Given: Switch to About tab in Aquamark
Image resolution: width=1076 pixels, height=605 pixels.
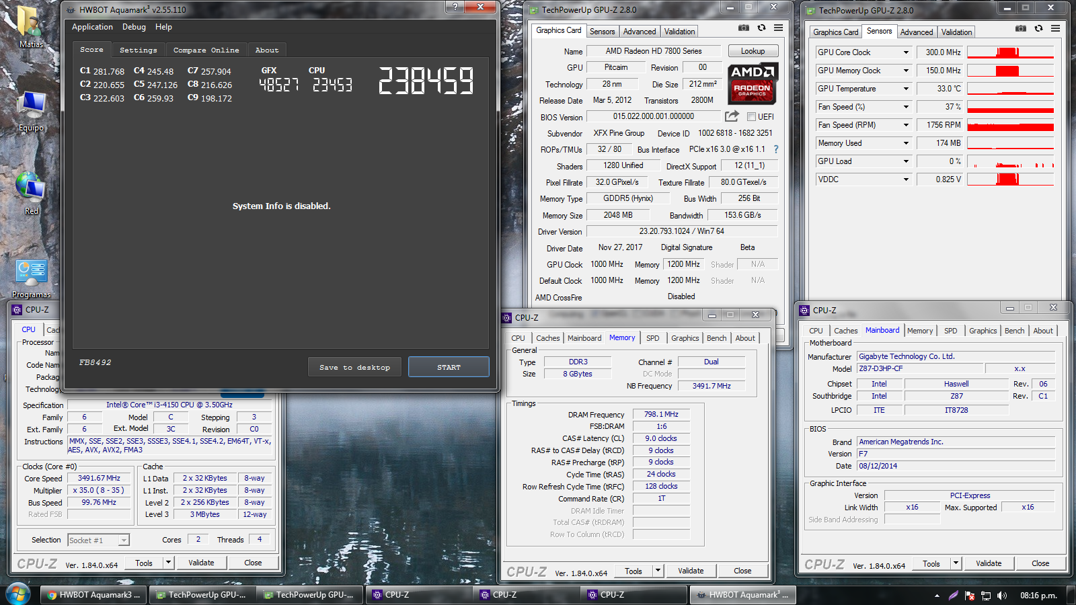Looking at the screenshot, I should 267,50.
